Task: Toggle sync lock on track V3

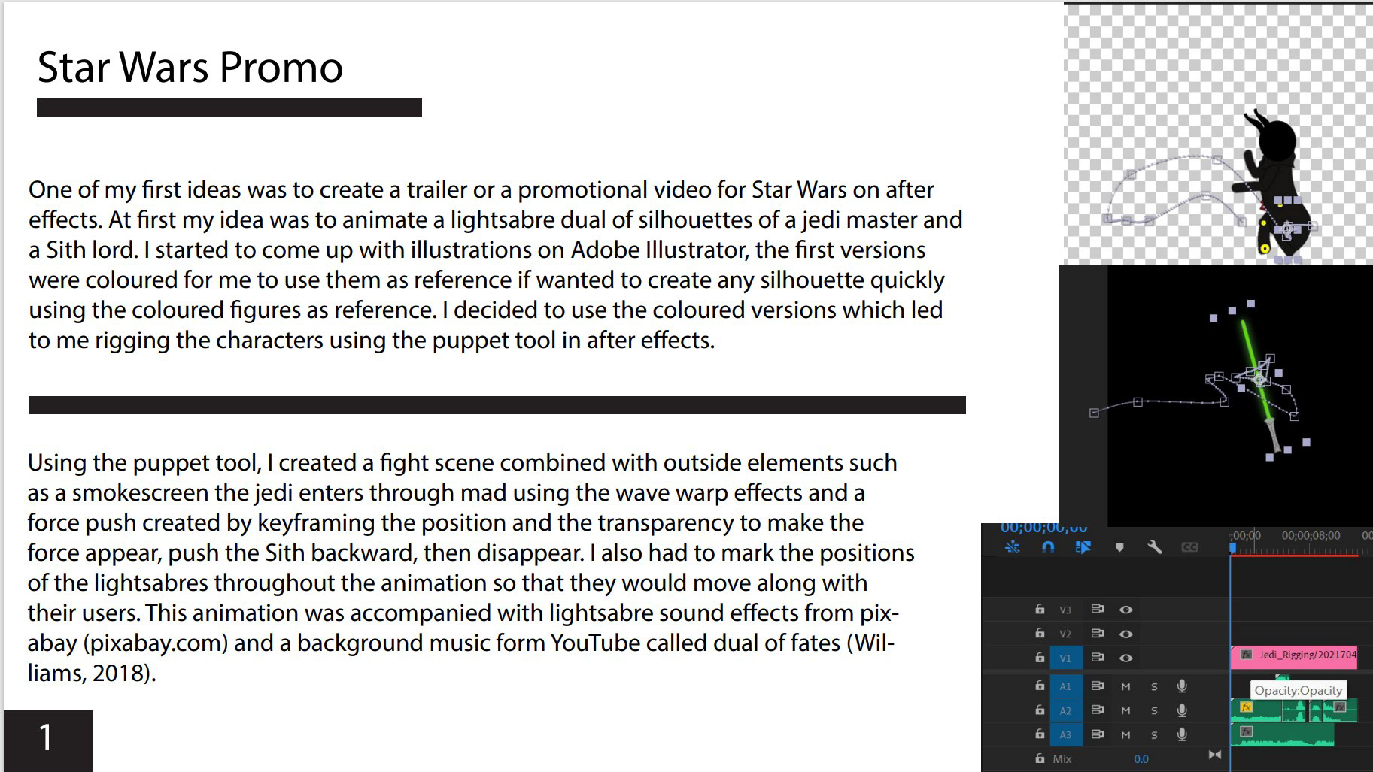Action: pyautogui.click(x=1098, y=610)
